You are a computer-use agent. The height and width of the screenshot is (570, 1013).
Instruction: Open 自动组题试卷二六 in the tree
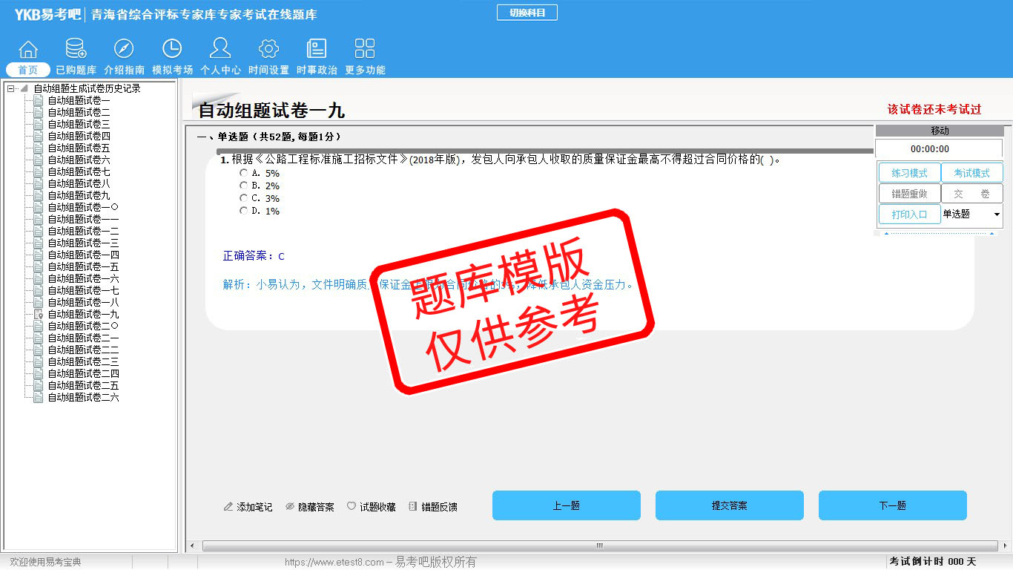point(83,398)
